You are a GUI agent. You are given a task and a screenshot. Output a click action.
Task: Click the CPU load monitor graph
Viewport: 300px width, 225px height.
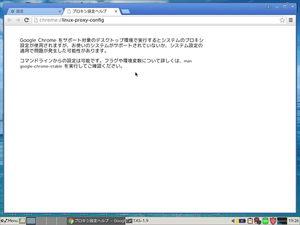pos(282,221)
